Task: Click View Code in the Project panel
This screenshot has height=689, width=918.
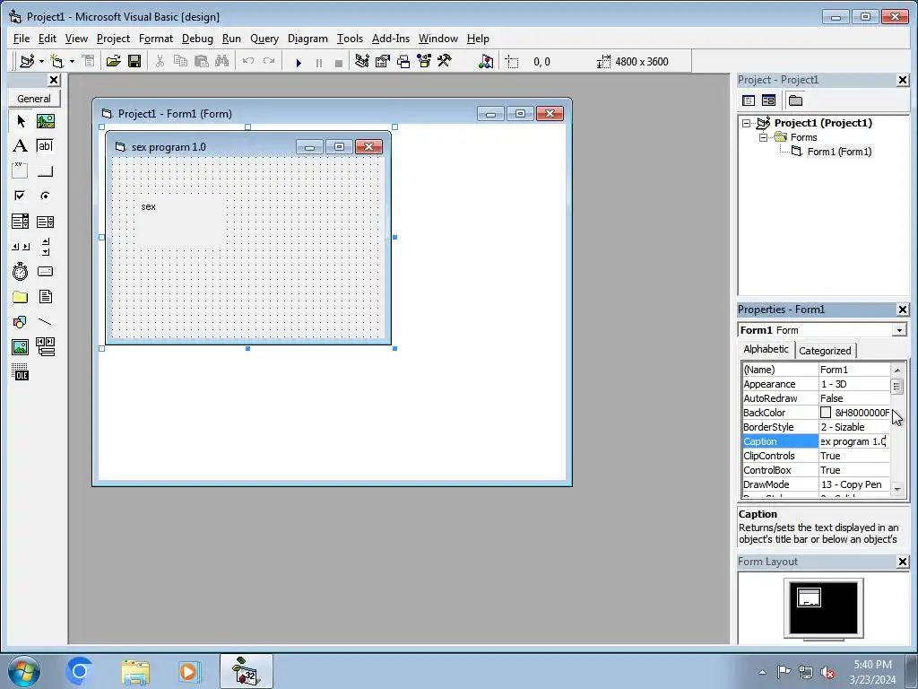Action: click(749, 100)
